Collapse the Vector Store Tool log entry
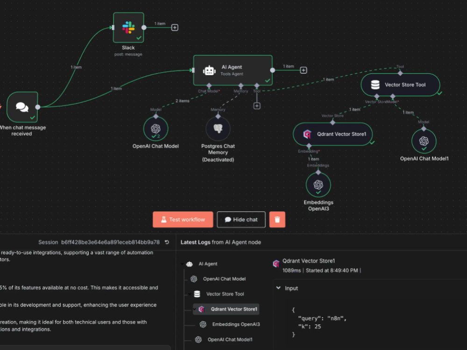Image resolution: width=467 pixels, height=350 pixels. (x=190, y=294)
